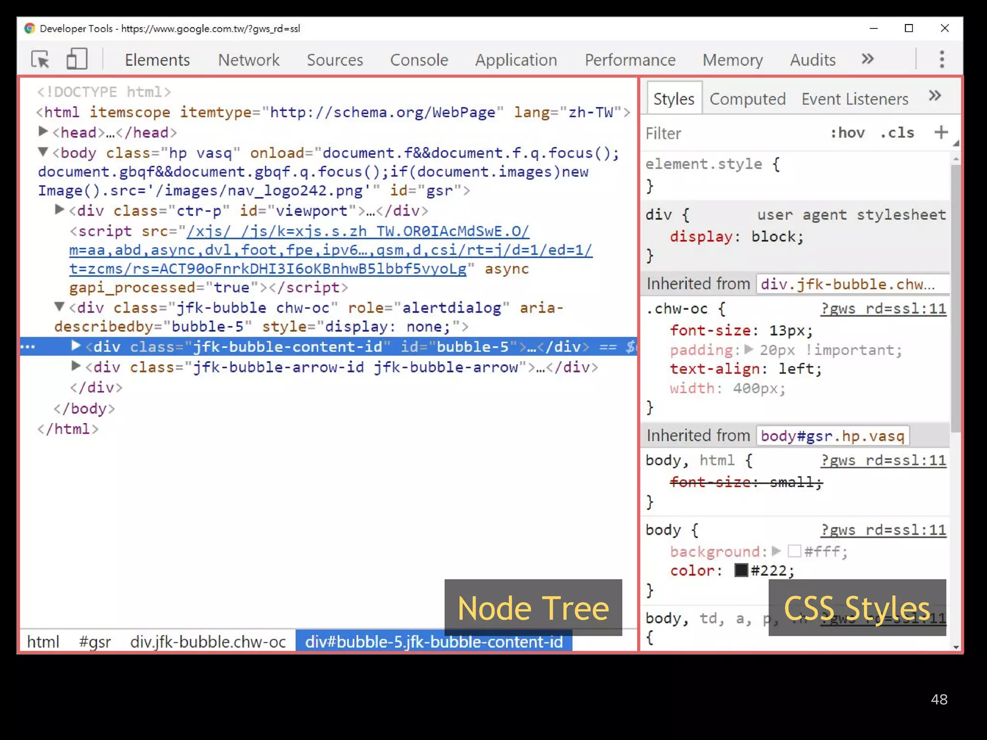Click the Styles scrollbar down arrow
This screenshot has width=987, height=740.
click(956, 647)
